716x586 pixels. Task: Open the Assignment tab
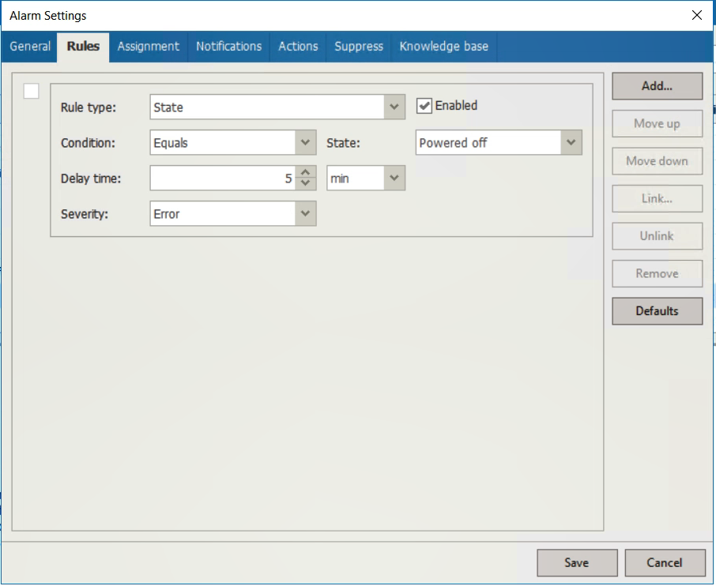coord(148,47)
